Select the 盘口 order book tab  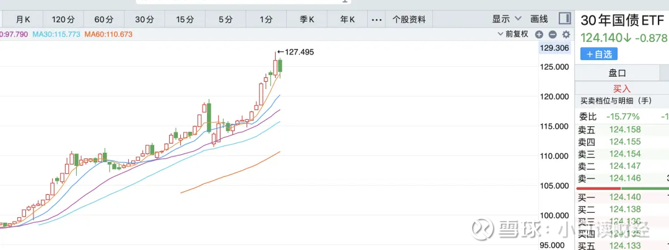click(x=621, y=73)
